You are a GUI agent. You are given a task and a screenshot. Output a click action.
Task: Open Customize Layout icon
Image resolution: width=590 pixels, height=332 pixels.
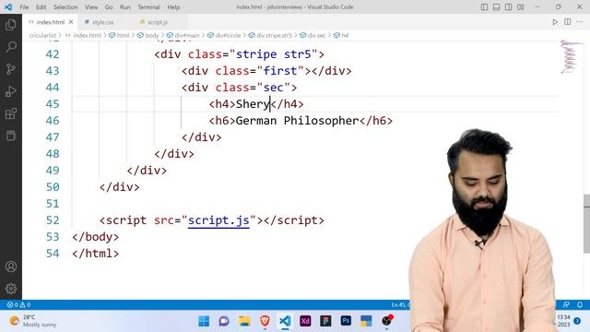[x=520, y=7]
